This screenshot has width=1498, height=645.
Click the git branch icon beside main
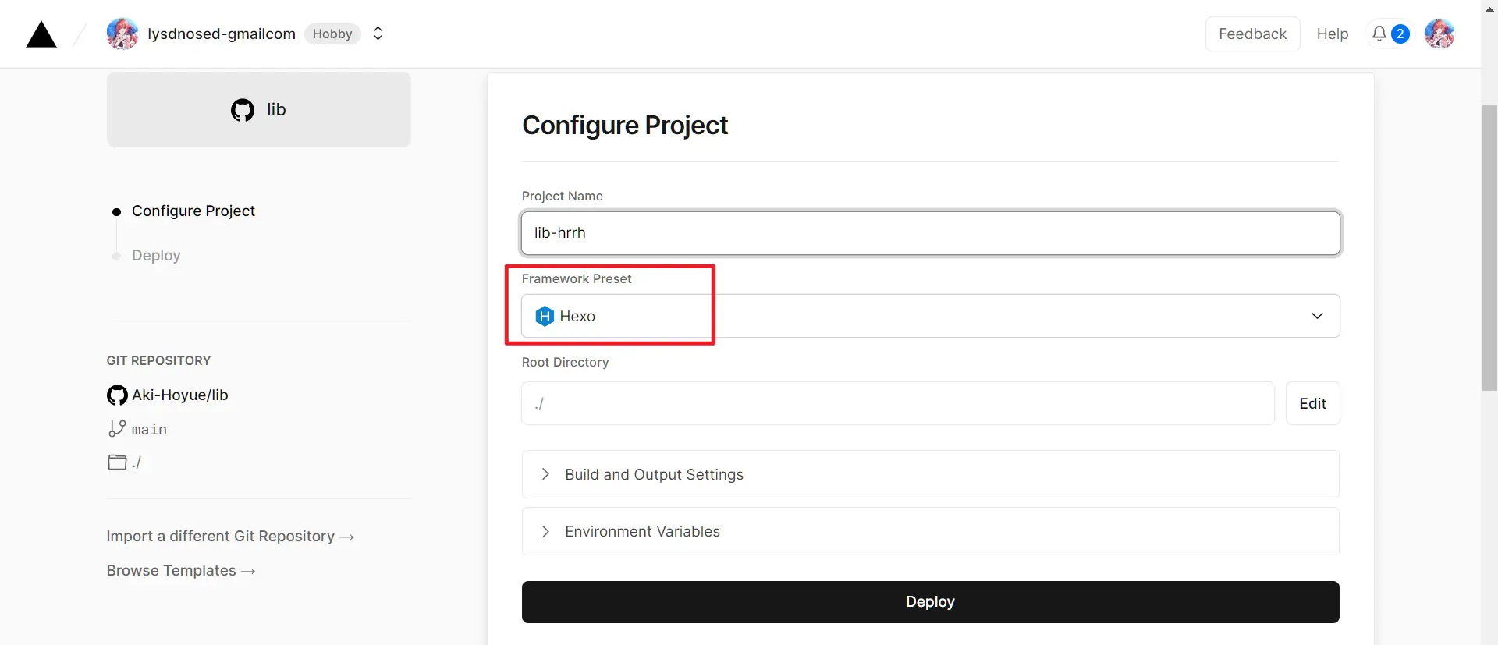[x=117, y=428]
